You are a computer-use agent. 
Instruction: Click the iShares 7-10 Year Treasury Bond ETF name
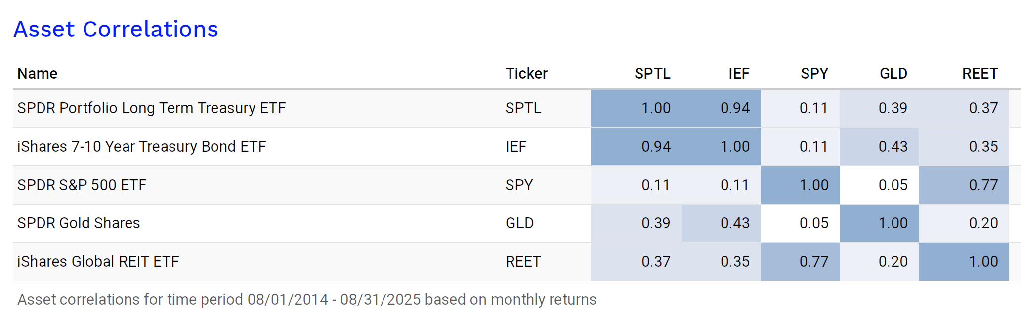(x=142, y=147)
